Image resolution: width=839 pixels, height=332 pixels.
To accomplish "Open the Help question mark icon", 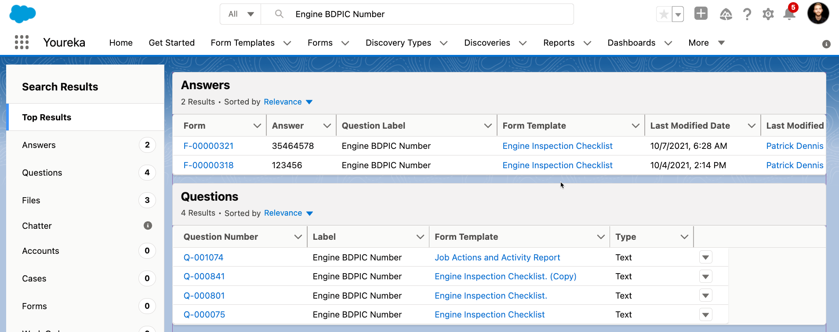I will (747, 14).
